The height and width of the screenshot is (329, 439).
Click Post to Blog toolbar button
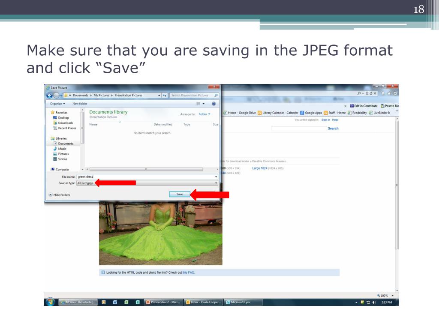coord(390,106)
